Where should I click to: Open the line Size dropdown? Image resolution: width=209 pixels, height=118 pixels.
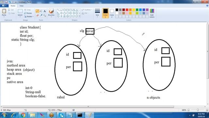tap(97, 13)
